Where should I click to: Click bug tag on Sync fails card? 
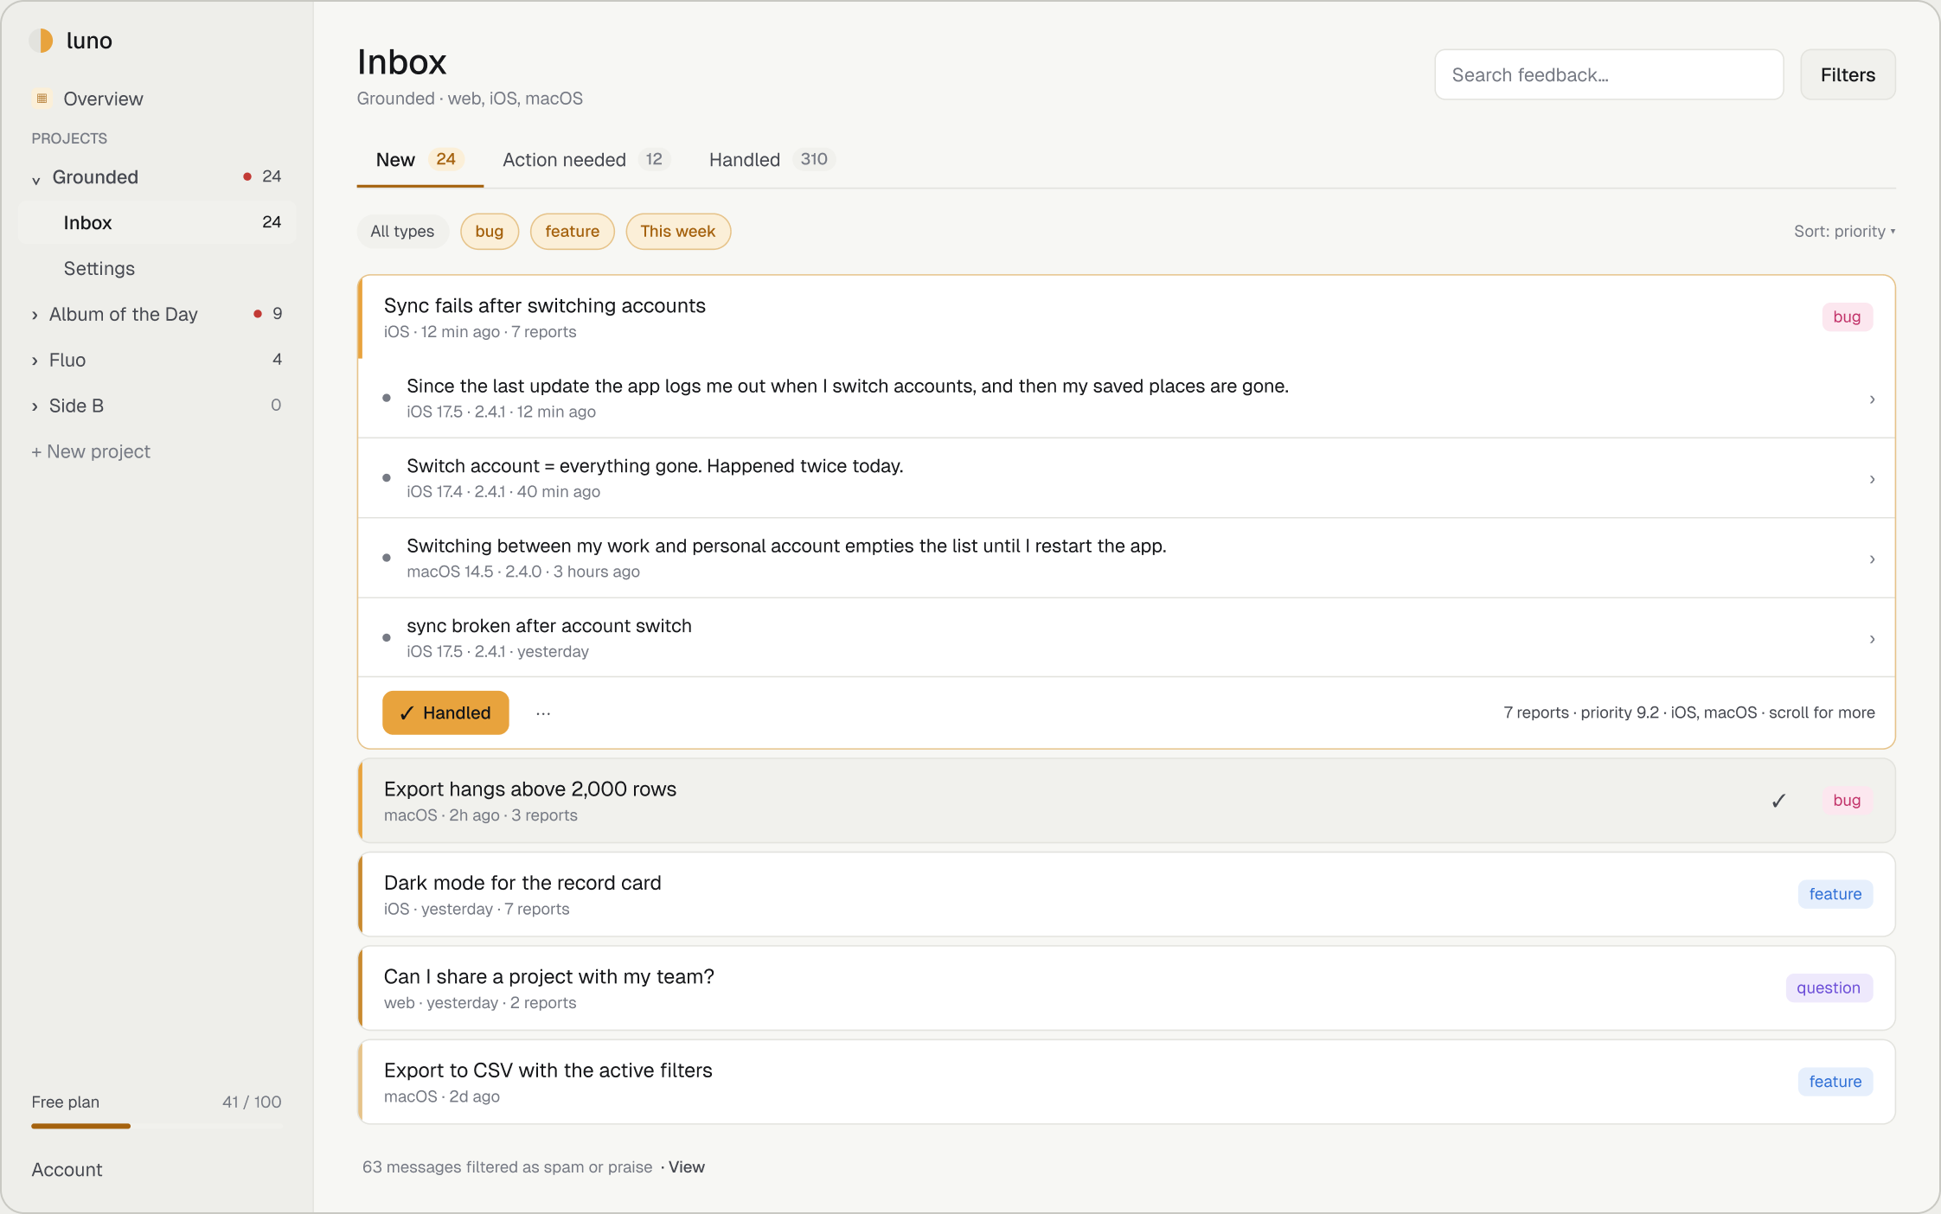pos(1847,317)
